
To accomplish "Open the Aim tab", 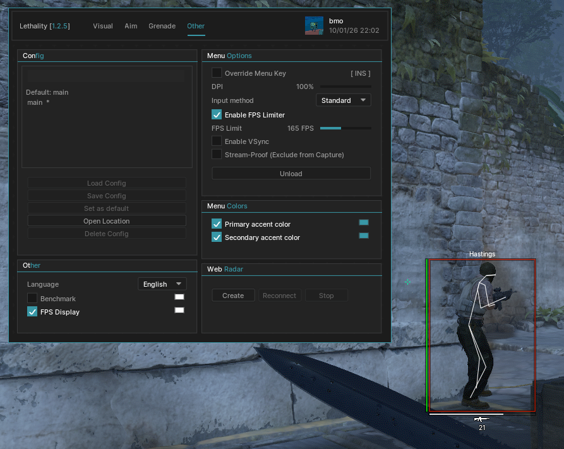I will pos(131,26).
